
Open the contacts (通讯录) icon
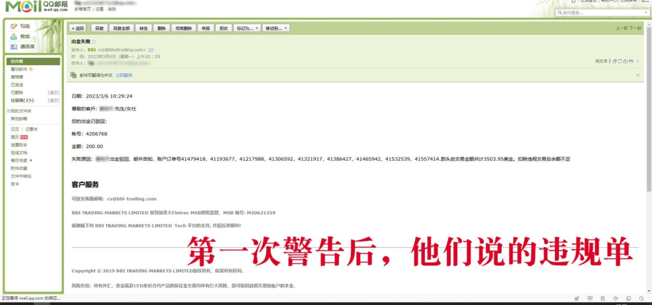click(14, 47)
